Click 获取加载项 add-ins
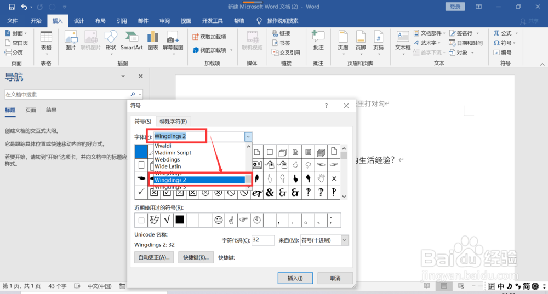This screenshot has height=294, width=548. pyautogui.click(x=209, y=37)
